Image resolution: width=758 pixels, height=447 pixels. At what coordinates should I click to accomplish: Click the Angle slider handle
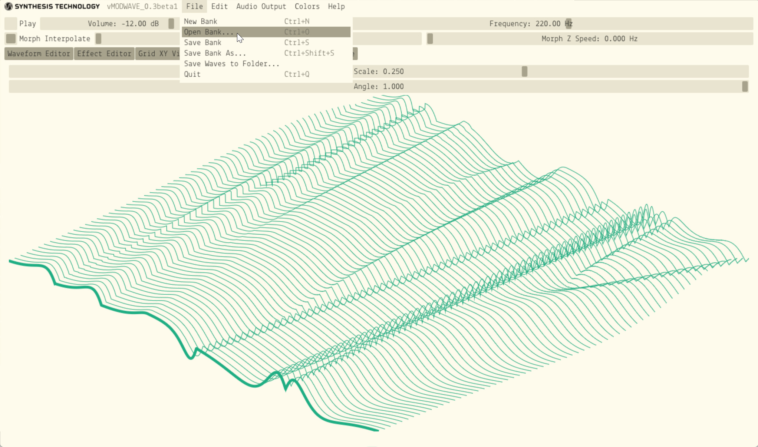[745, 86]
